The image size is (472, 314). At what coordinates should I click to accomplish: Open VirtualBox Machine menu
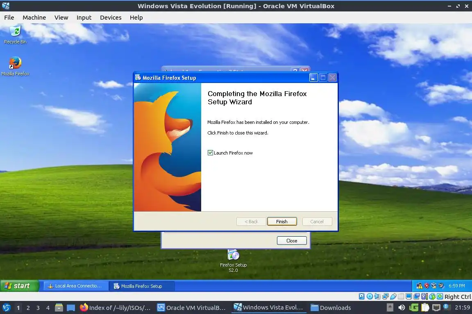[34, 18]
